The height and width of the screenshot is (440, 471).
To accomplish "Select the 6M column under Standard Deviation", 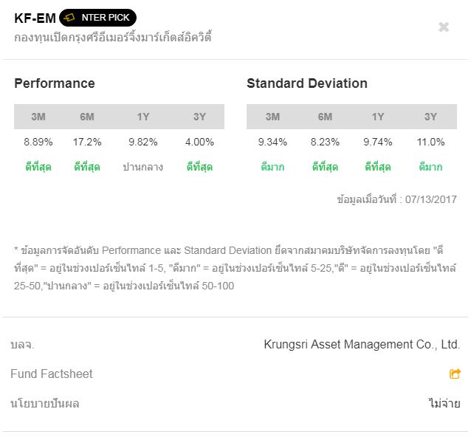I will [x=325, y=117].
